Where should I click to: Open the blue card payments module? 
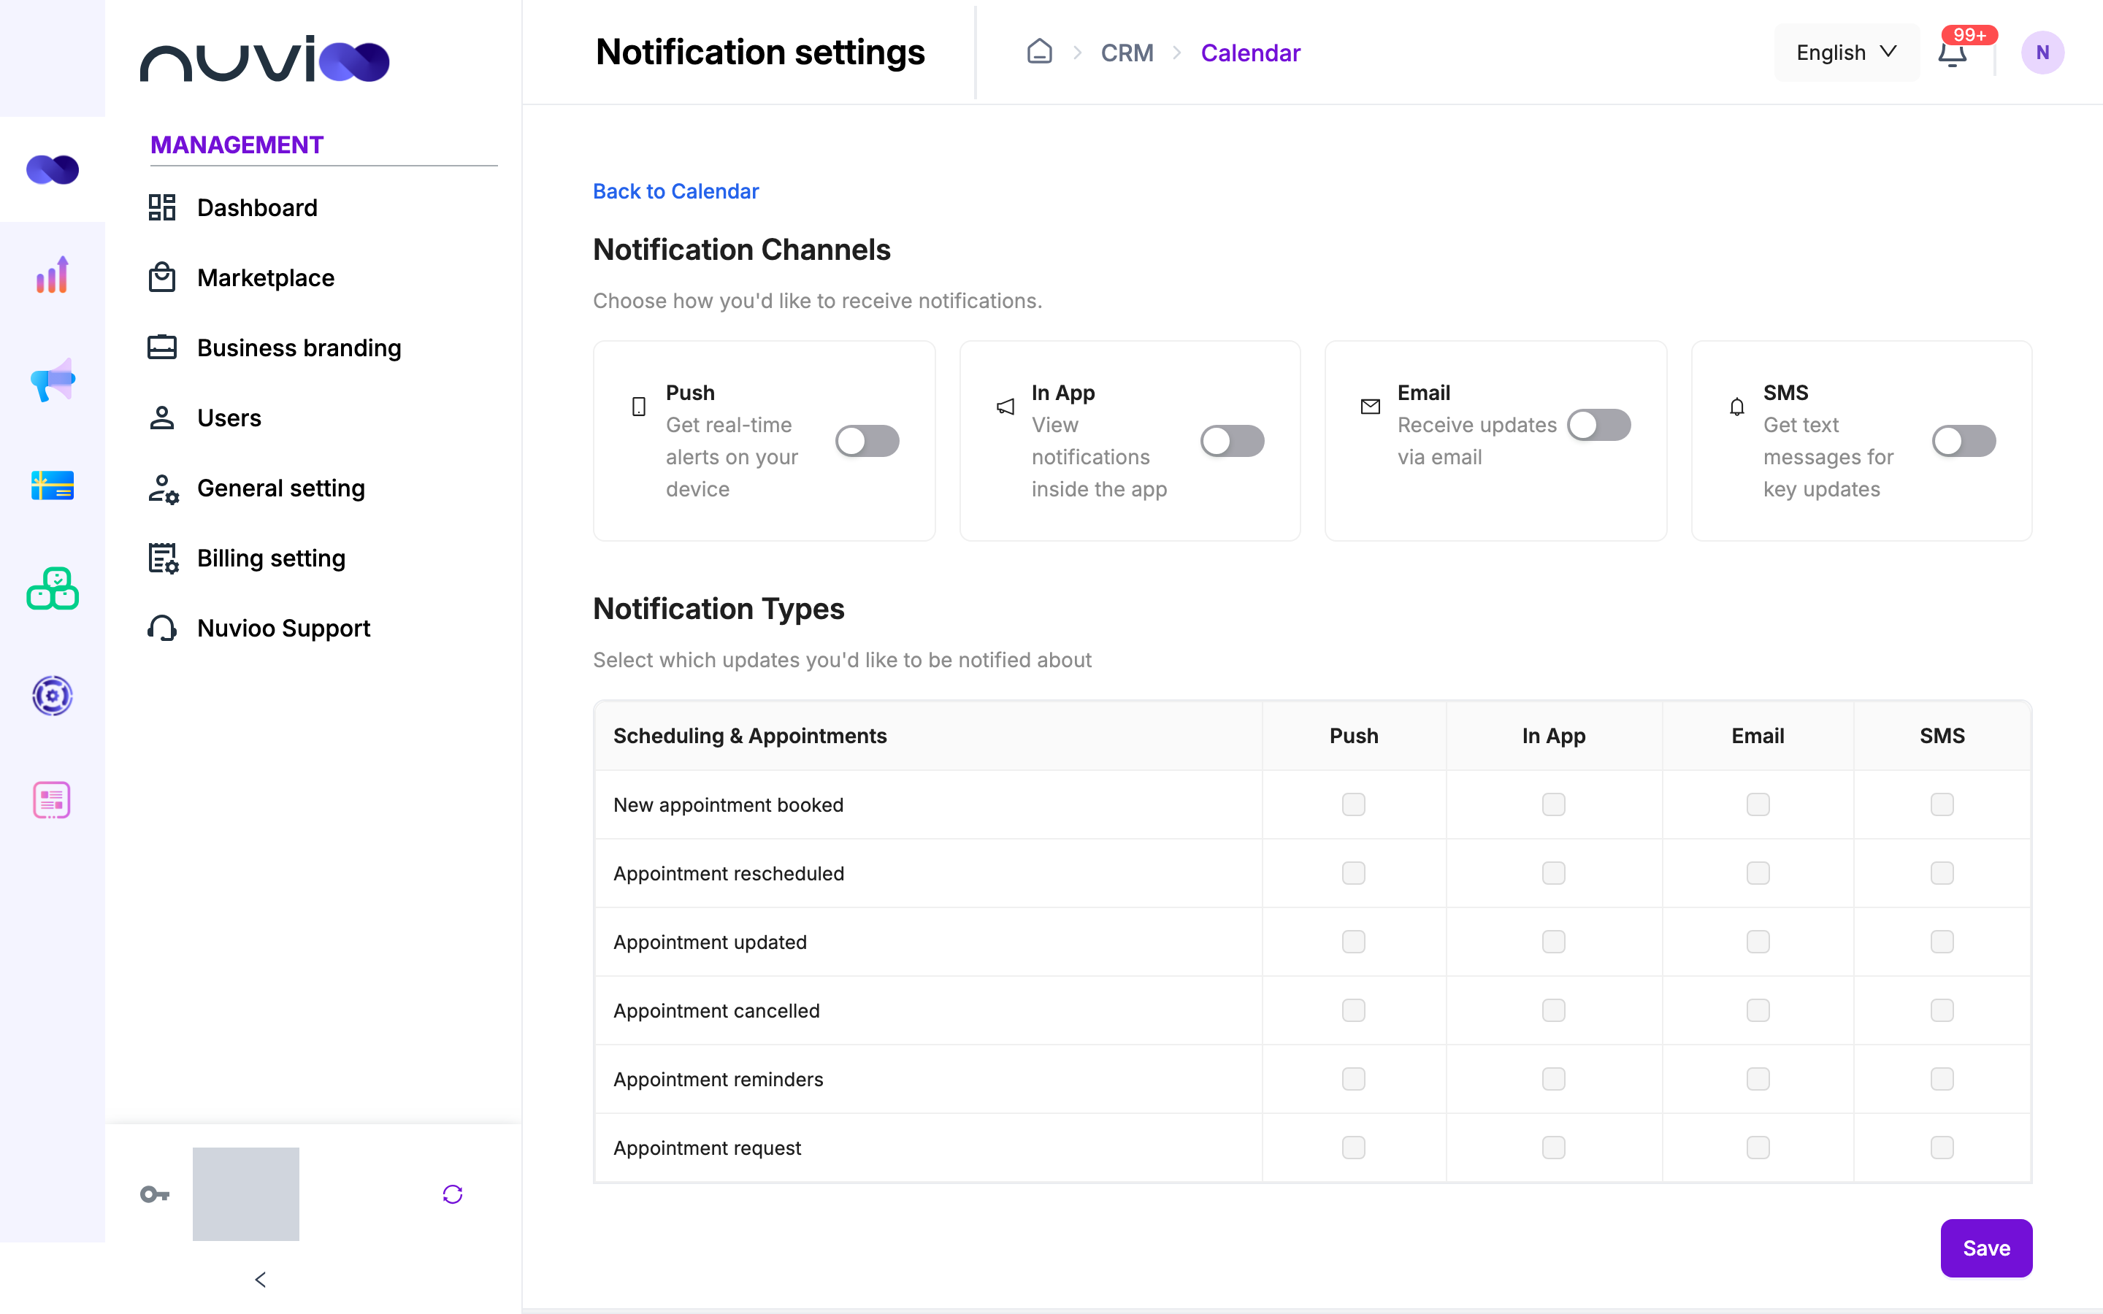(x=52, y=485)
